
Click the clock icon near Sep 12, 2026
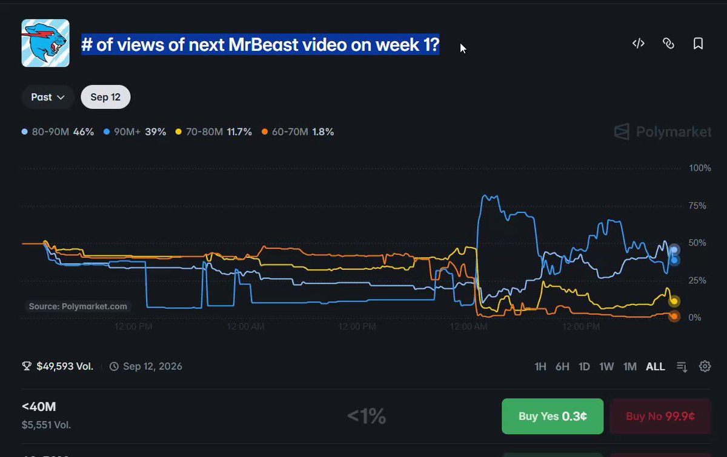tap(115, 366)
